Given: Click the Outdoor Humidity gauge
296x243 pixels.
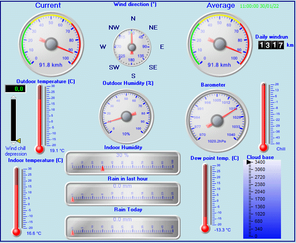Looking at the screenshot, I should (x=126, y=116).
